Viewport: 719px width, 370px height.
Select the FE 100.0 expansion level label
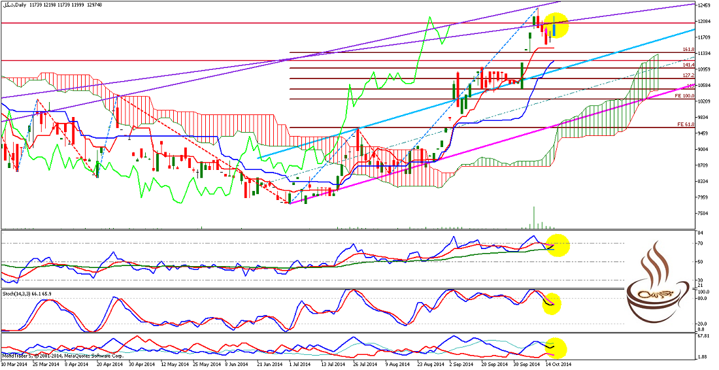point(685,96)
